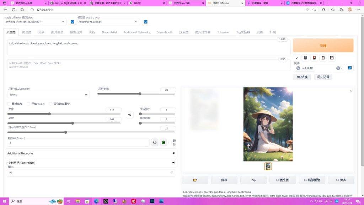Open the Sampler method dropdown
This screenshot has width=364, height=205.
[48, 95]
